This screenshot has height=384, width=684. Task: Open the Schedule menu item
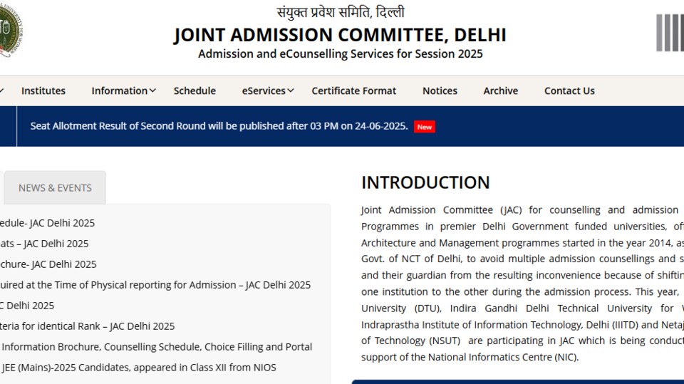[195, 90]
